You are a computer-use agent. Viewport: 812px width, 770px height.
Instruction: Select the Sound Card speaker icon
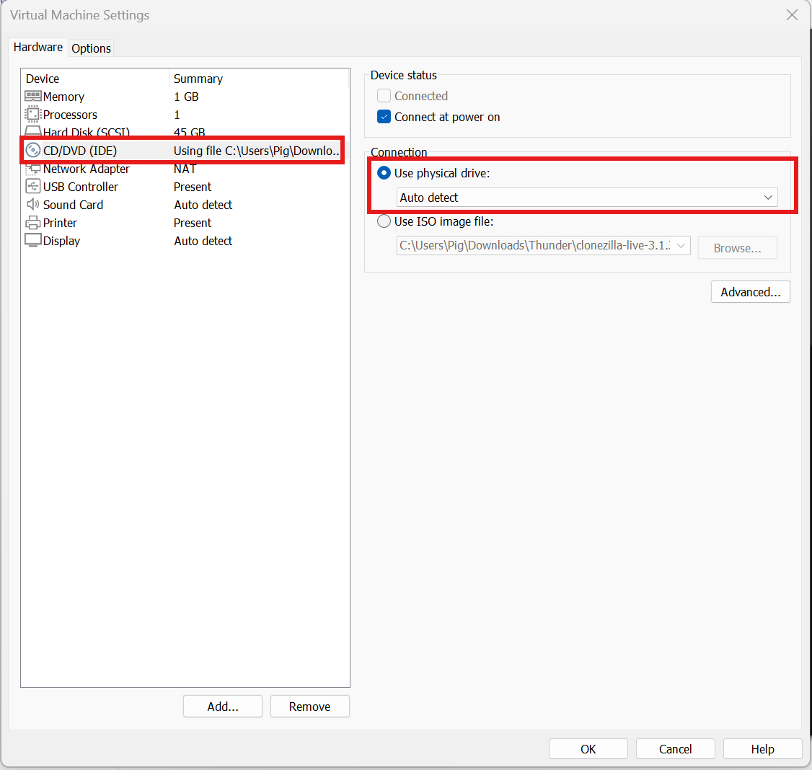click(x=33, y=205)
